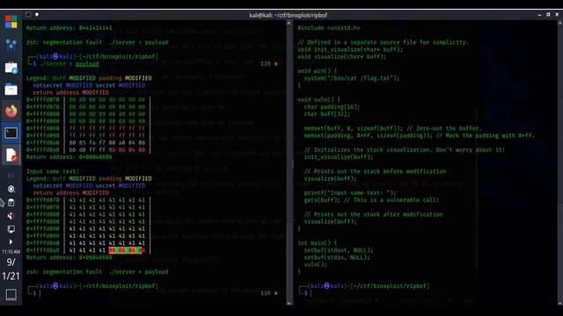Viewport: 563px width, 316px height.
Task: Close the terminal window
Action: 557,15
